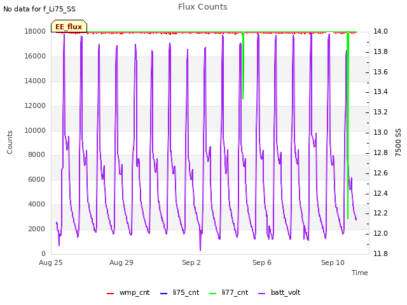Click the 13.8 right axis tick label
This screenshot has width=407, height=305.
tap(380, 52)
